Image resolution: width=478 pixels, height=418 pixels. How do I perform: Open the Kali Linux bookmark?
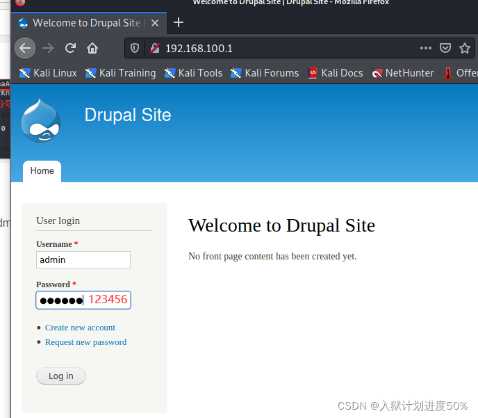click(x=48, y=73)
